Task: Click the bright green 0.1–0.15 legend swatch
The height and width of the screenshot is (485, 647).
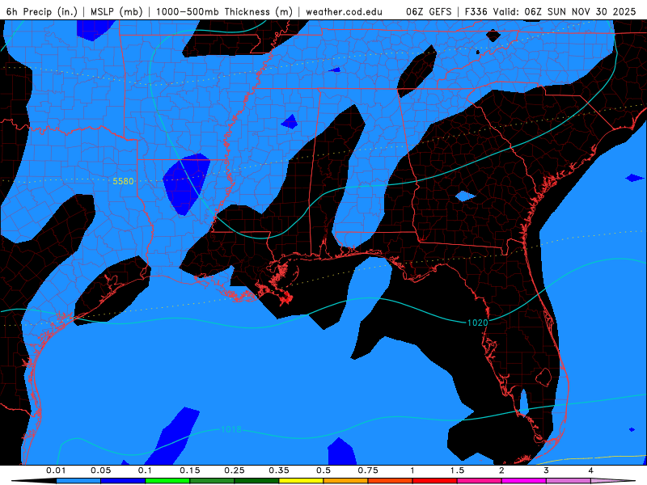Action: [x=167, y=481]
